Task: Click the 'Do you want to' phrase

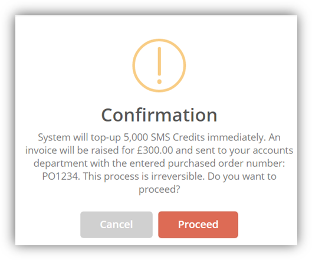Action: tap(242, 177)
